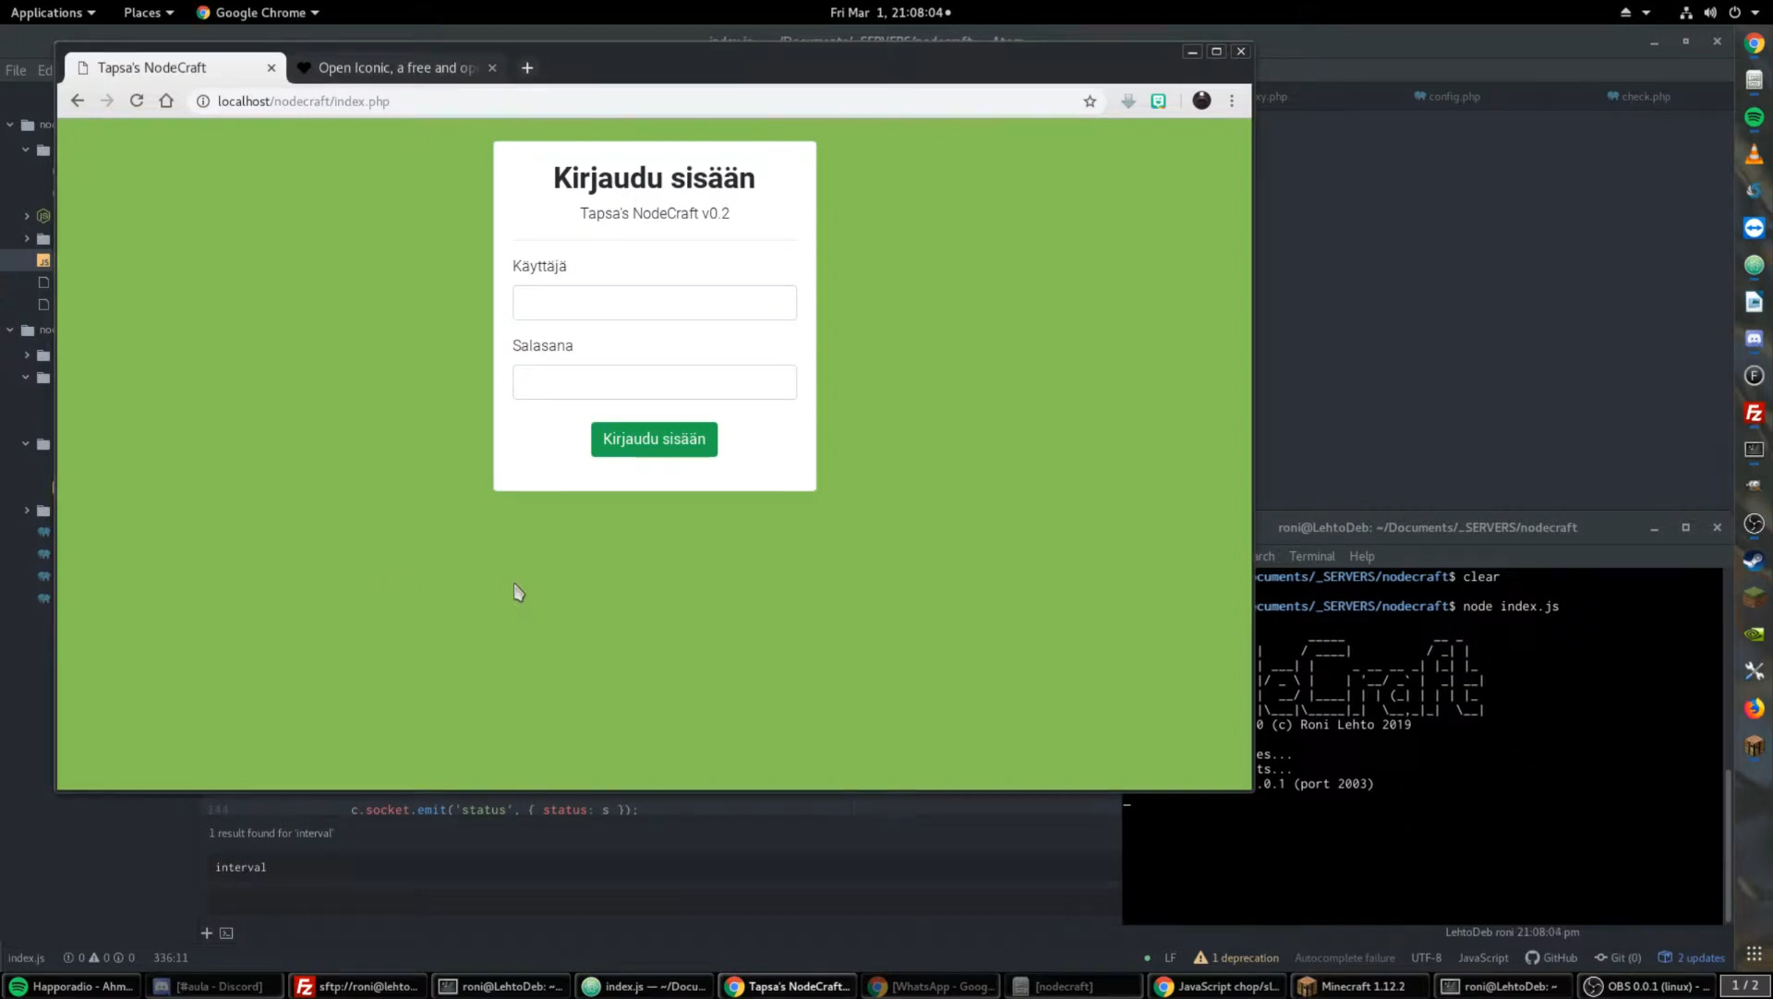The image size is (1773, 999).
Task: Switch to the Open Iconic tab
Action: tap(397, 67)
